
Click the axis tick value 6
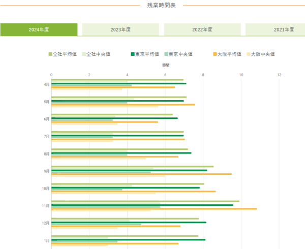pos(165,75)
